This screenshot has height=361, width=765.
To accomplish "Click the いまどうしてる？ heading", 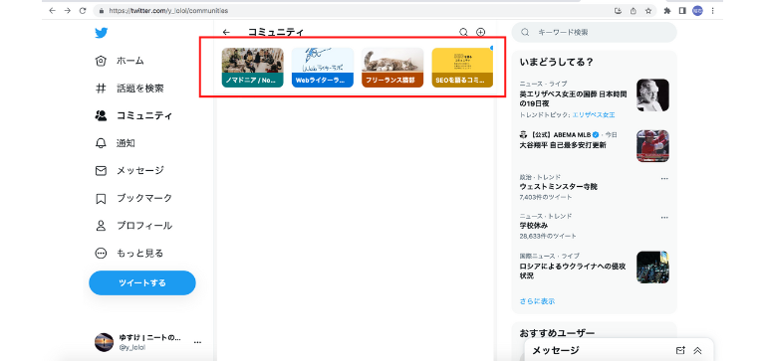I will pos(556,63).
